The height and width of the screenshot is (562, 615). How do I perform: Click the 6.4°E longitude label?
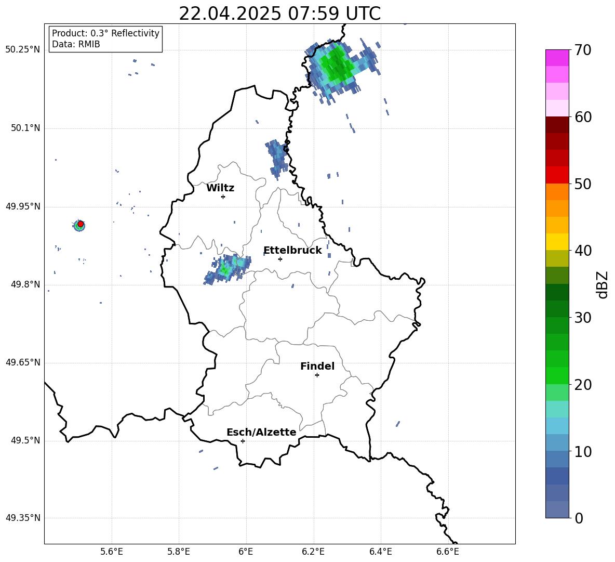point(380,552)
